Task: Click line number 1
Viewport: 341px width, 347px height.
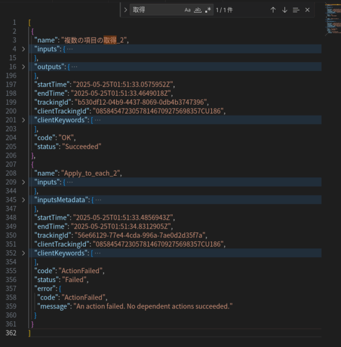Action: point(14,23)
